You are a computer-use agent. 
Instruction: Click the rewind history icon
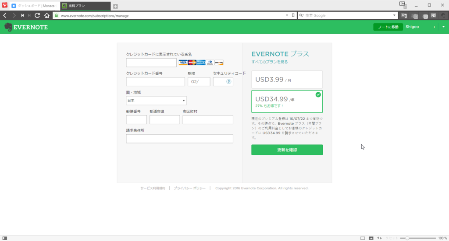pyautogui.click(x=22, y=15)
